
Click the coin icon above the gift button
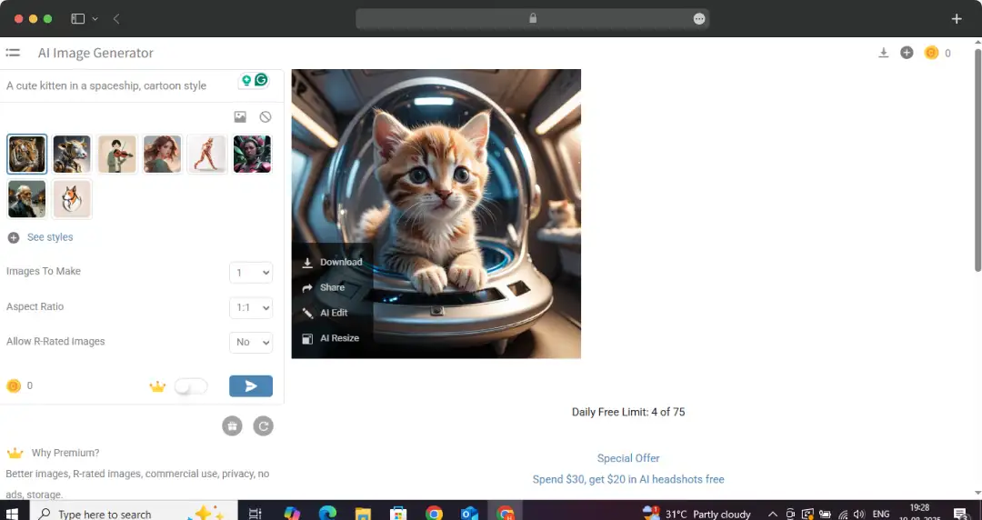point(13,386)
